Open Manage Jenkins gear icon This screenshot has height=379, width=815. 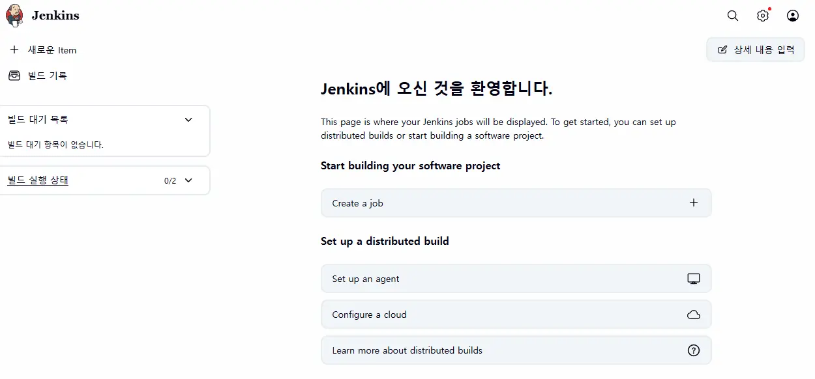tap(762, 16)
